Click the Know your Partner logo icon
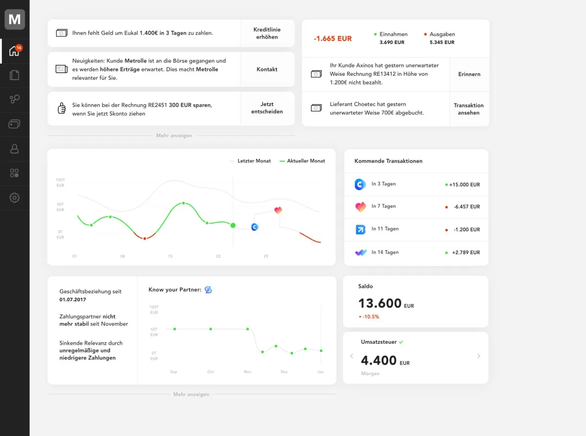The height and width of the screenshot is (436, 586). (208, 290)
